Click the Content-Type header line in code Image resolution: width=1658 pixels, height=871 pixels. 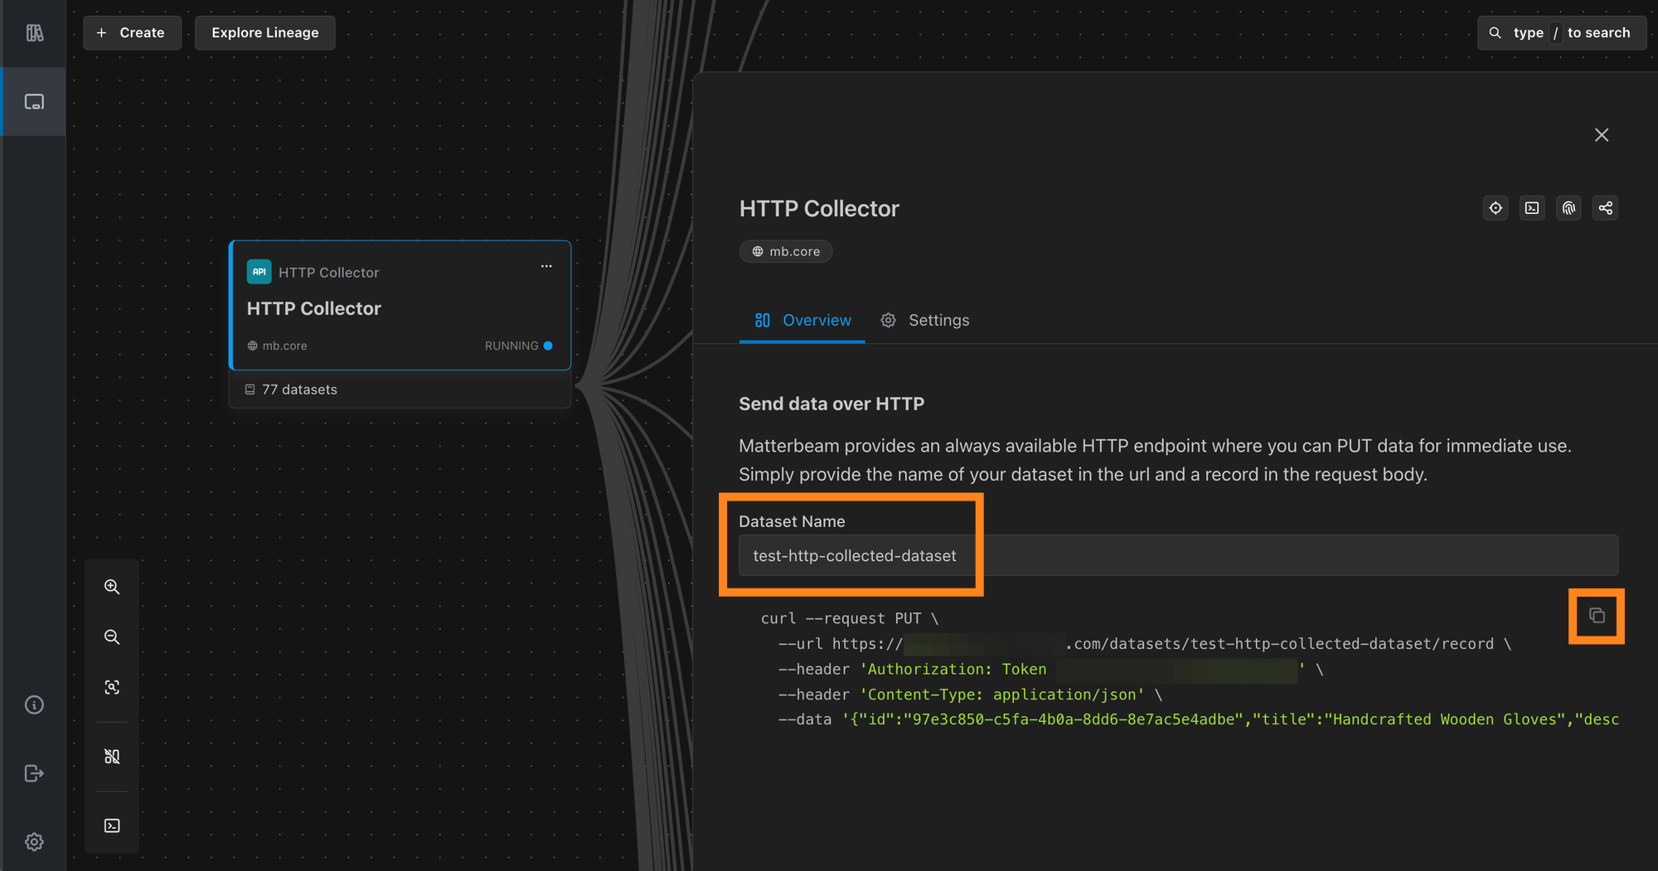(x=970, y=694)
